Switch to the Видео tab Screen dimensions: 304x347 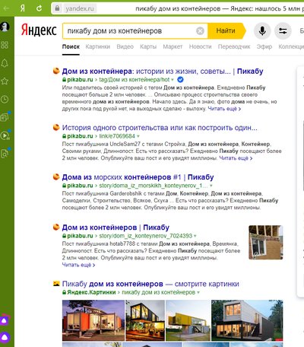pos(125,46)
